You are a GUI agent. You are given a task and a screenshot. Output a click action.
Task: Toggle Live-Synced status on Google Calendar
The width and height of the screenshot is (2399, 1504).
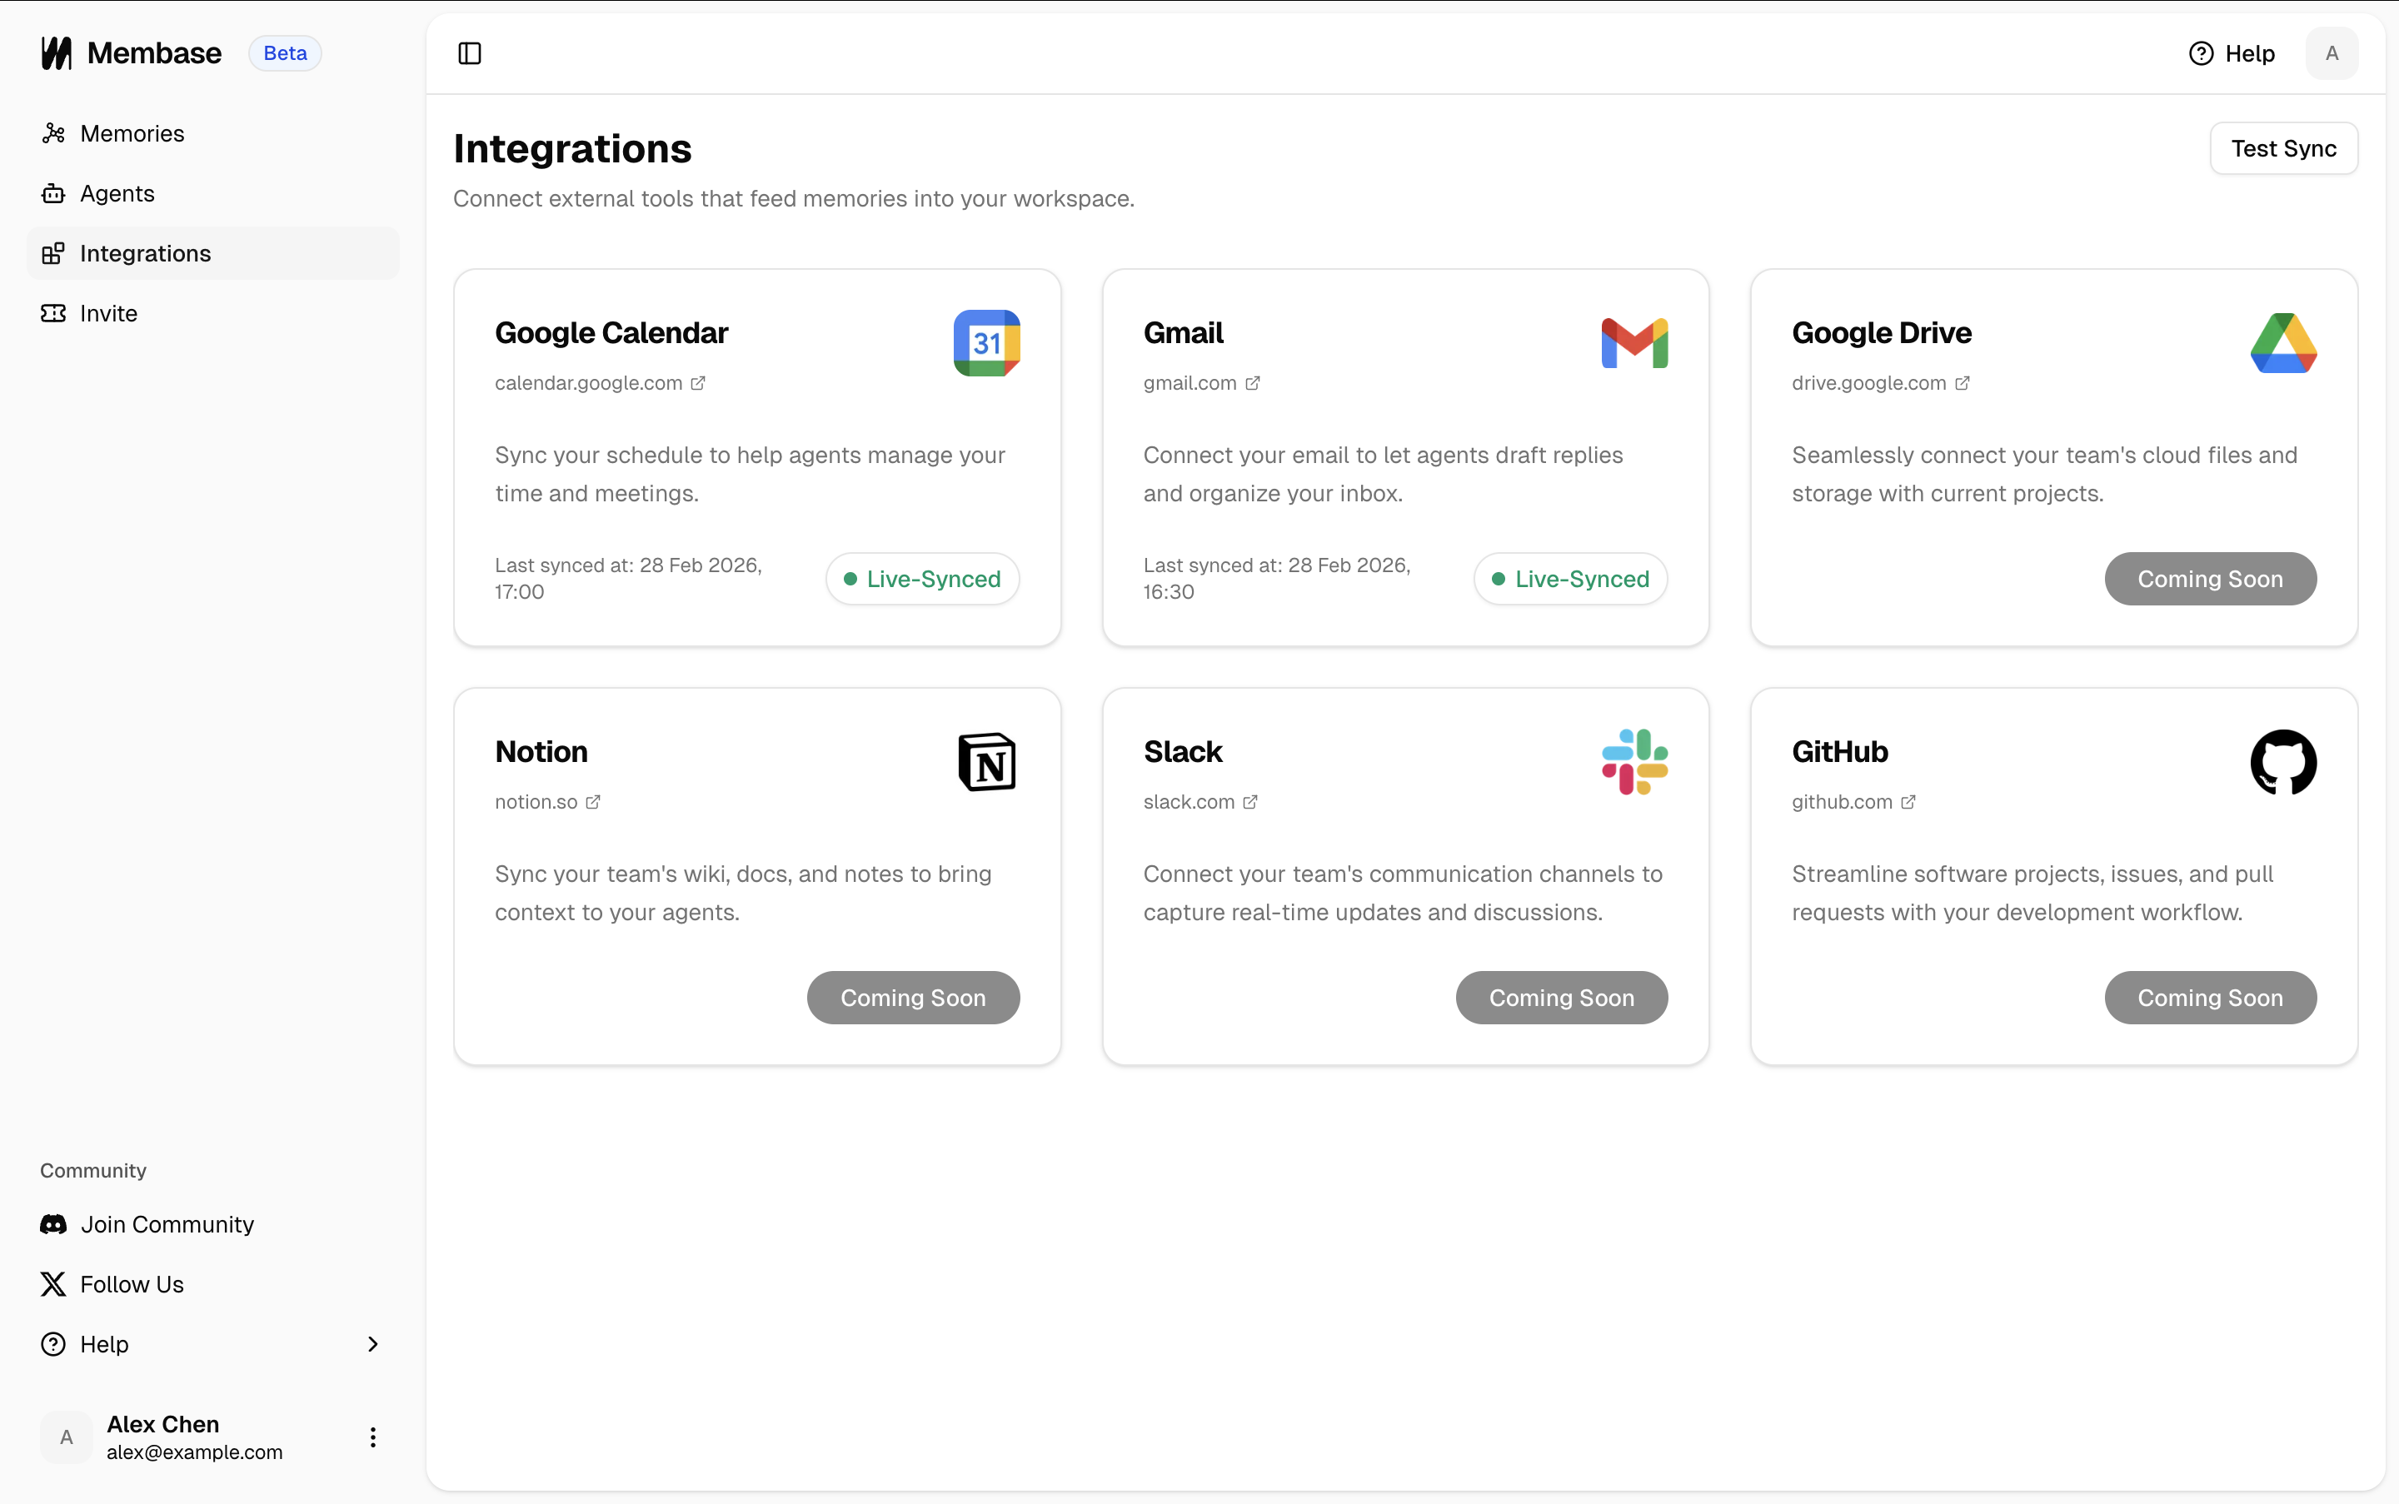(920, 578)
